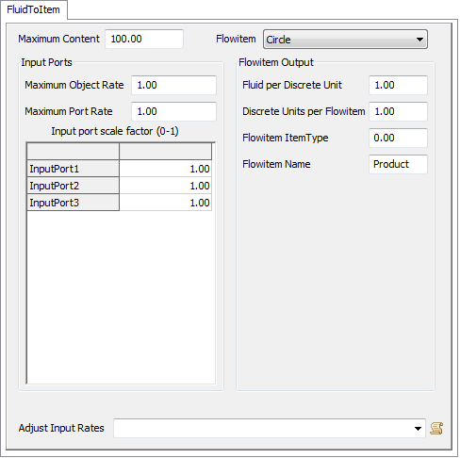Click InputPort2 scale factor cell

165,186
